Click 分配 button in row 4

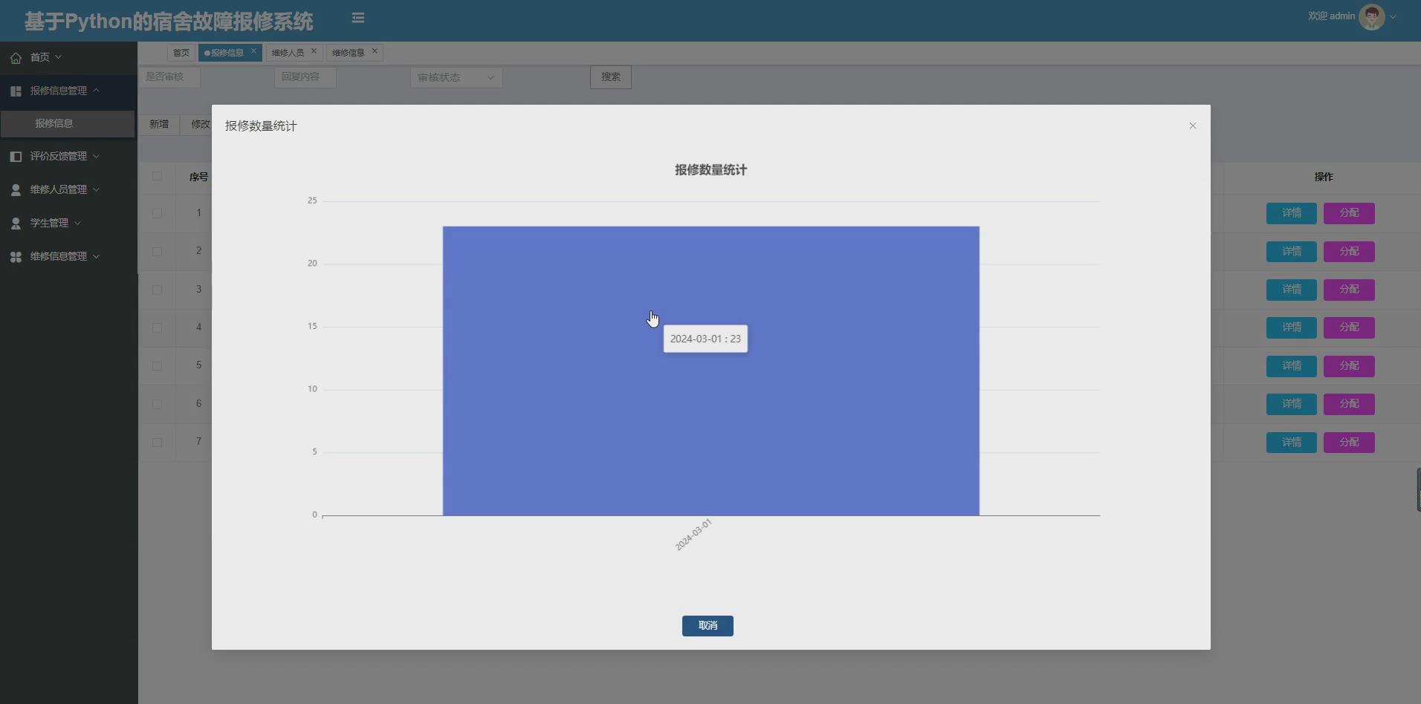tap(1349, 327)
